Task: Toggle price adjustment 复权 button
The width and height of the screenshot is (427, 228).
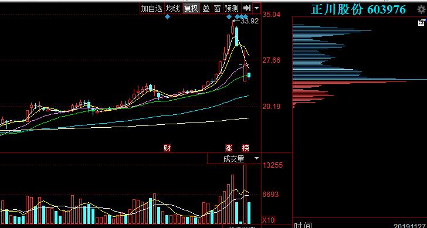Action: coord(191,8)
